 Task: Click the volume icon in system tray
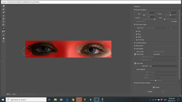(x=156, y=100)
